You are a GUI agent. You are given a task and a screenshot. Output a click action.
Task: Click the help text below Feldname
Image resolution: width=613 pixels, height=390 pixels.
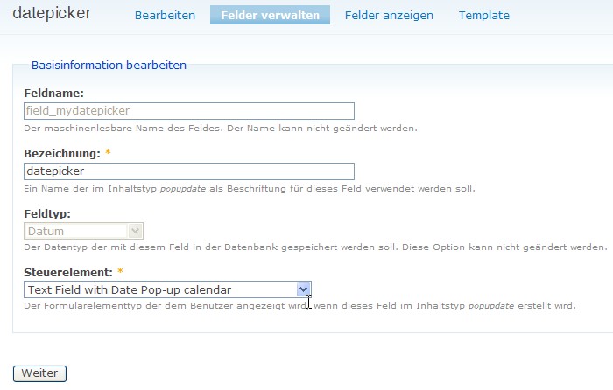pos(221,129)
